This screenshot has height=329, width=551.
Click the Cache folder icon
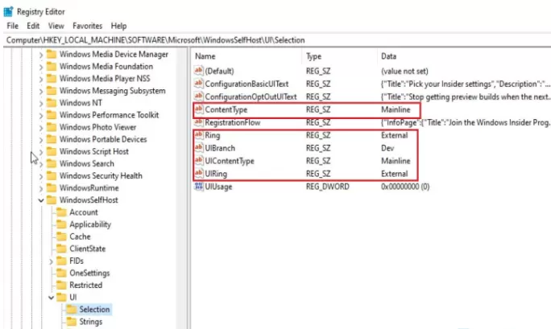coord(61,236)
